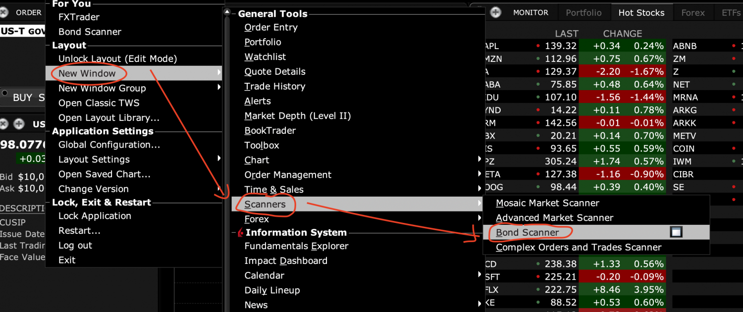Expand the Order Management submenu
743x312 pixels.
coord(479,174)
